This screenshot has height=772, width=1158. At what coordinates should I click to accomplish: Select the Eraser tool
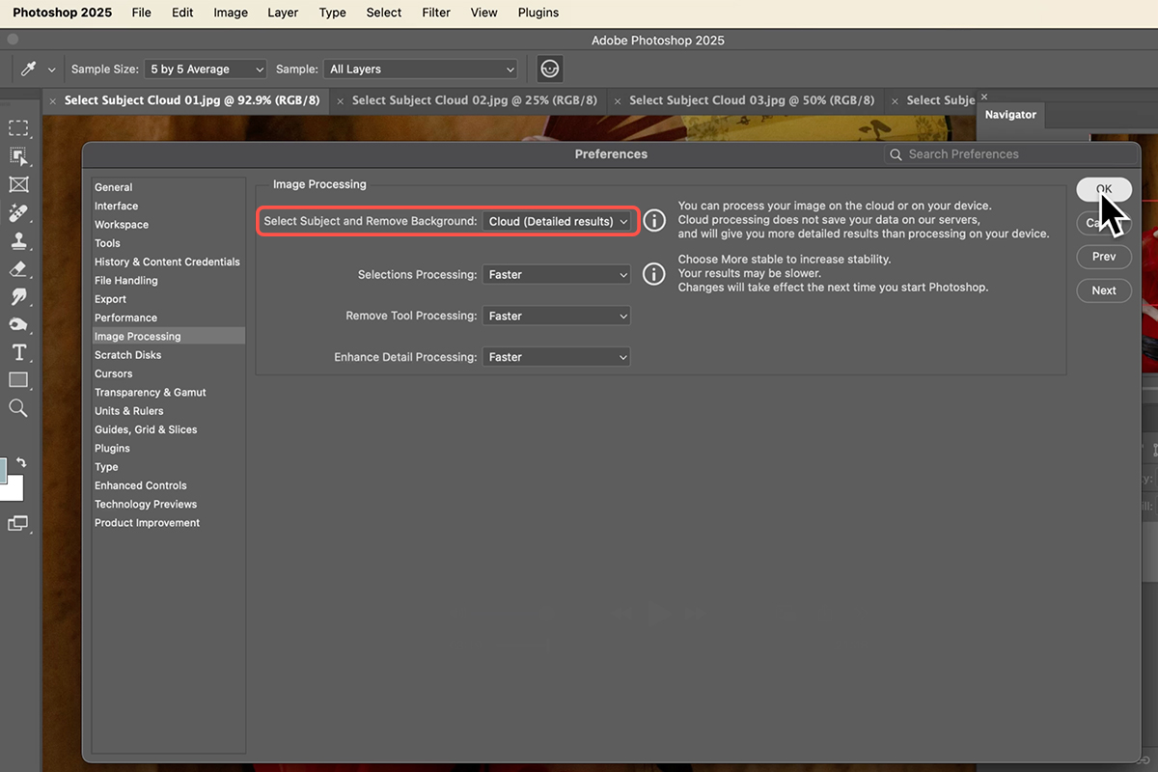point(18,268)
